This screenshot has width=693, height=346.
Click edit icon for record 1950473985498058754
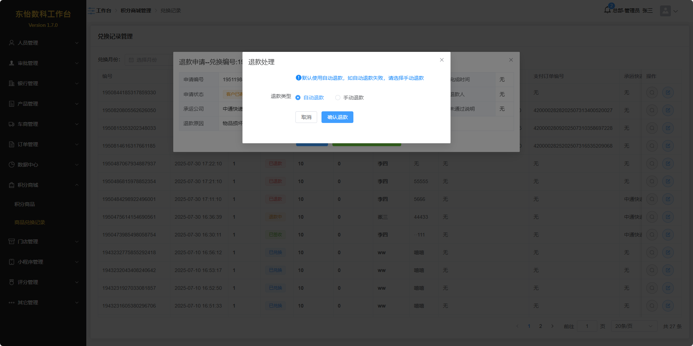(x=668, y=235)
